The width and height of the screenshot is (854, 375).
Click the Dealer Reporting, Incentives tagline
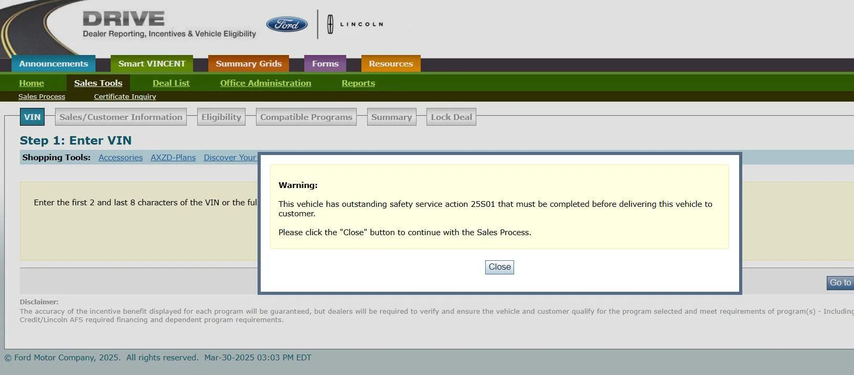(169, 34)
